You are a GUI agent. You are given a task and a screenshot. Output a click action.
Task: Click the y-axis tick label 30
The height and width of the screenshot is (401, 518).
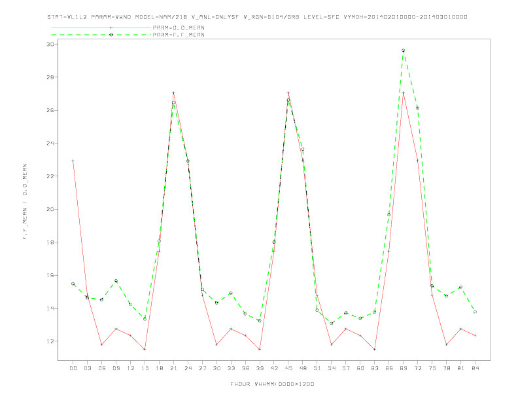coord(50,44)
